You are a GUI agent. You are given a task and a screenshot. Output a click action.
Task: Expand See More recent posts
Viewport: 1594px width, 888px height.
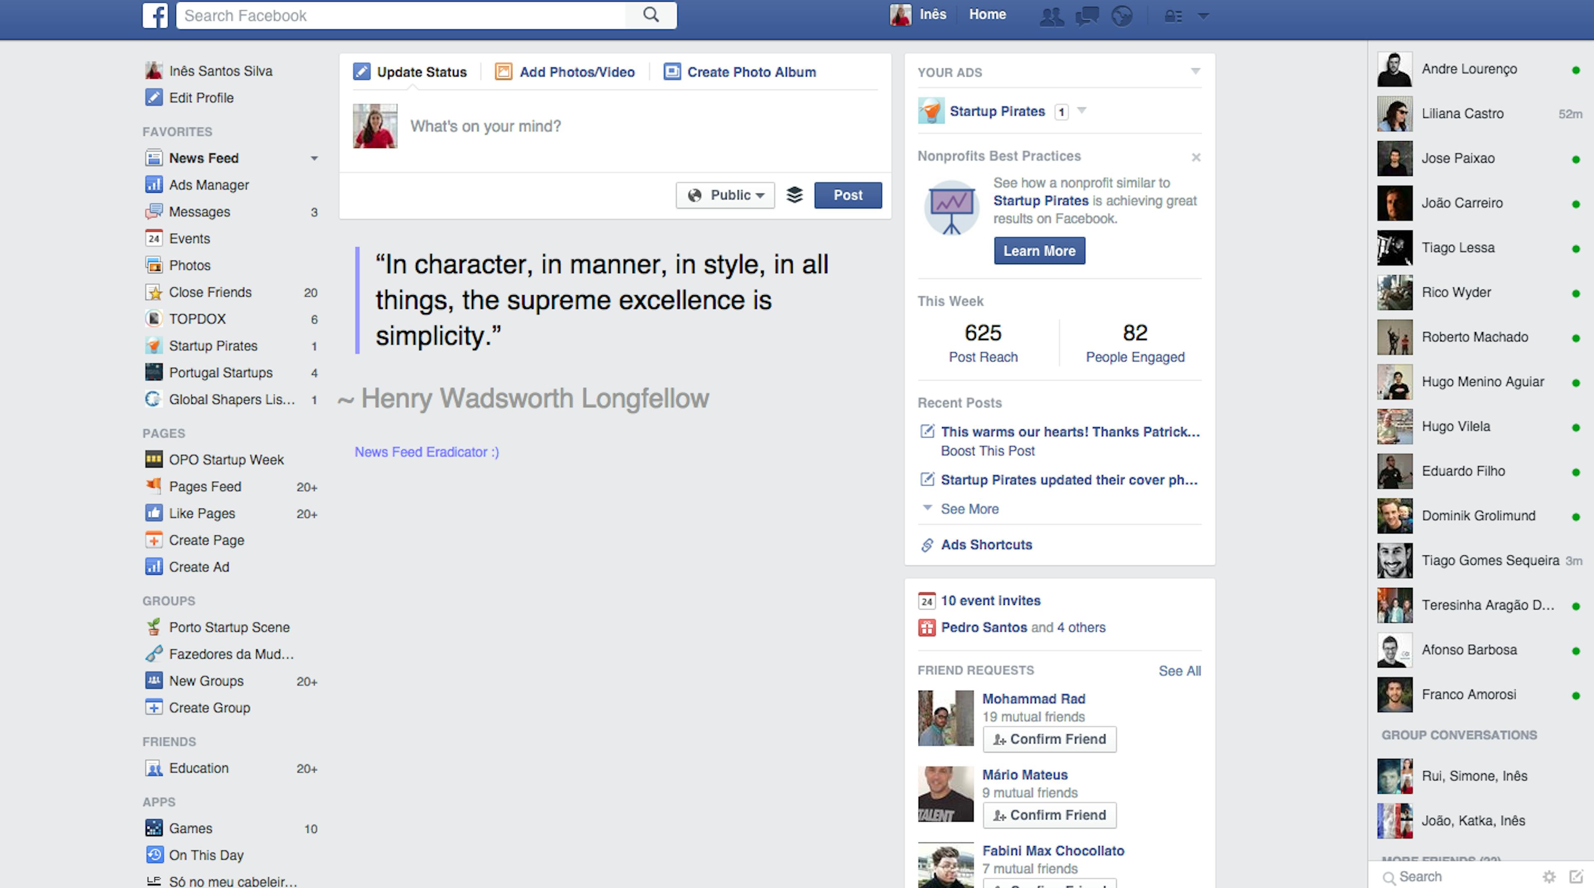click(x=969, y=509)
